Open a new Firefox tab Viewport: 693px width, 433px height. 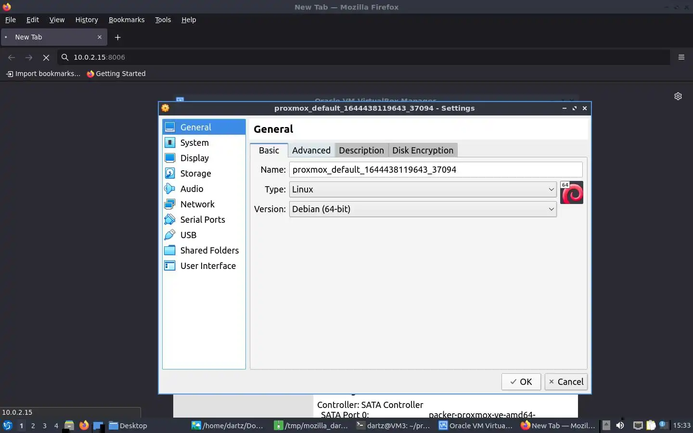117,37
